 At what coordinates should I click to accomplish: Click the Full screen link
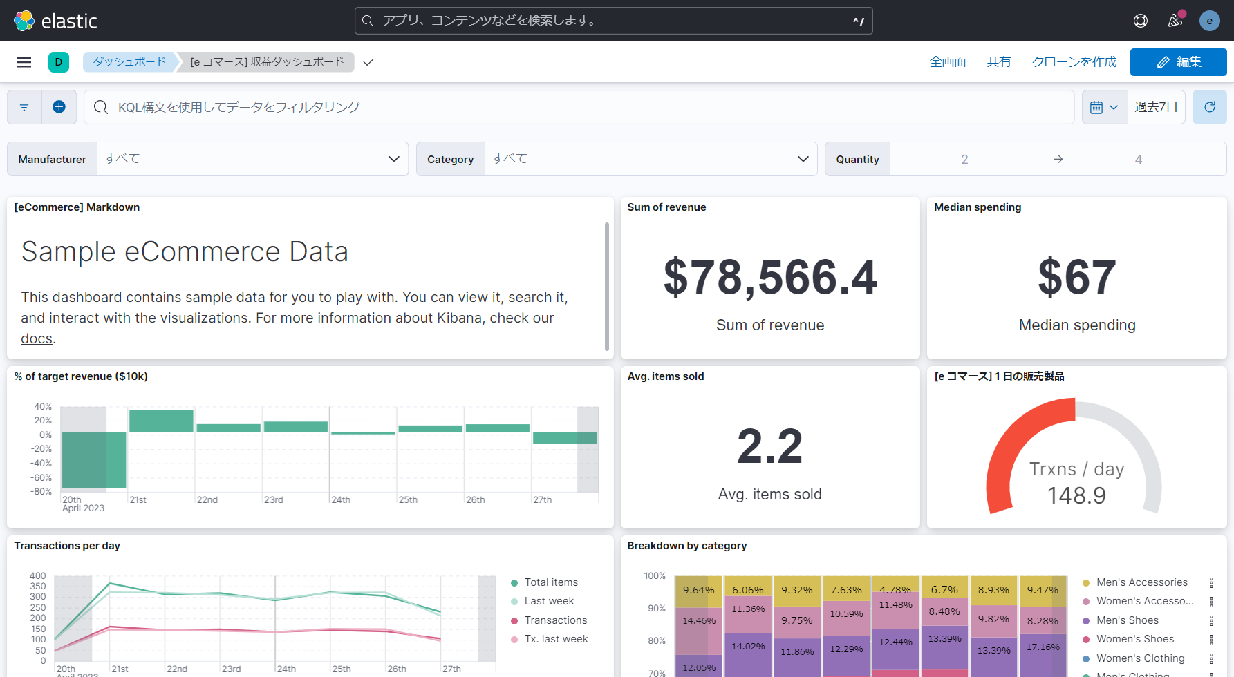[948, 62]
